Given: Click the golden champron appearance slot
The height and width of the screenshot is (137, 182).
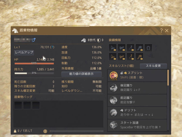Looking at the screenshot, I should (x=139, y=57).
